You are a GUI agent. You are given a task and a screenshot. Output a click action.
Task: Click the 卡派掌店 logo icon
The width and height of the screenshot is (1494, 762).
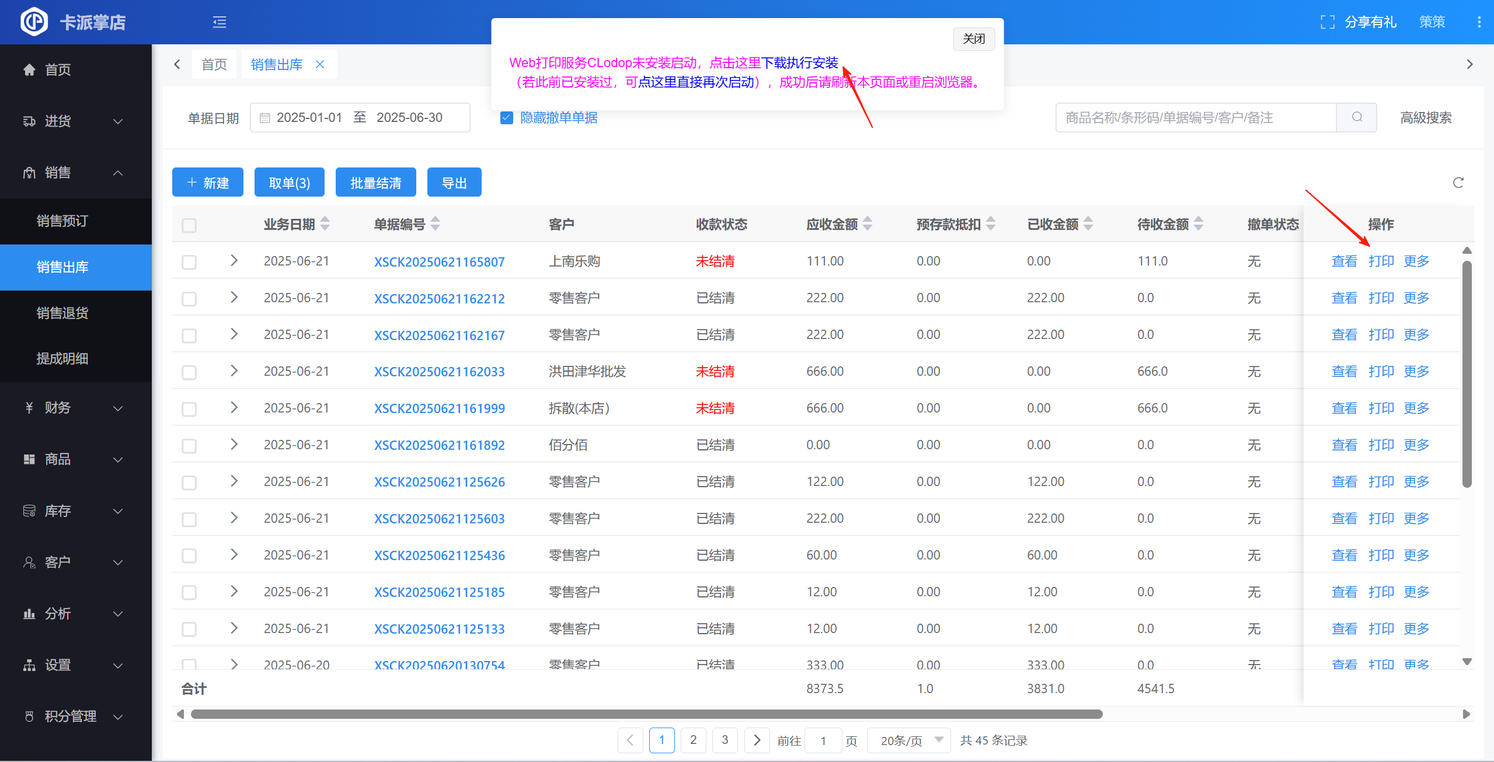[x=34, y=22]
